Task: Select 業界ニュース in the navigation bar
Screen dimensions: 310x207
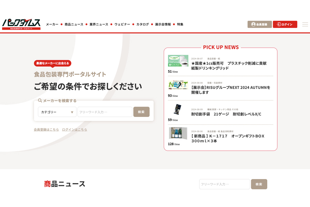Action: (x=99, y=24)
